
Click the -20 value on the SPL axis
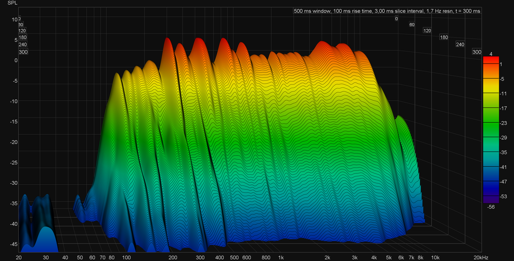click(14, 143)
